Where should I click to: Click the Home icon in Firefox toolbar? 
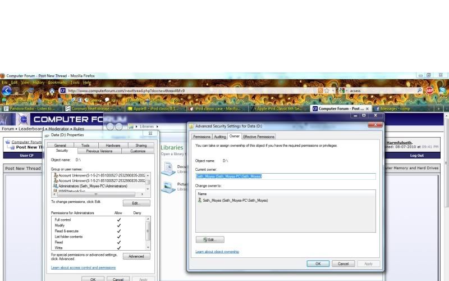(x=52, y=90)
